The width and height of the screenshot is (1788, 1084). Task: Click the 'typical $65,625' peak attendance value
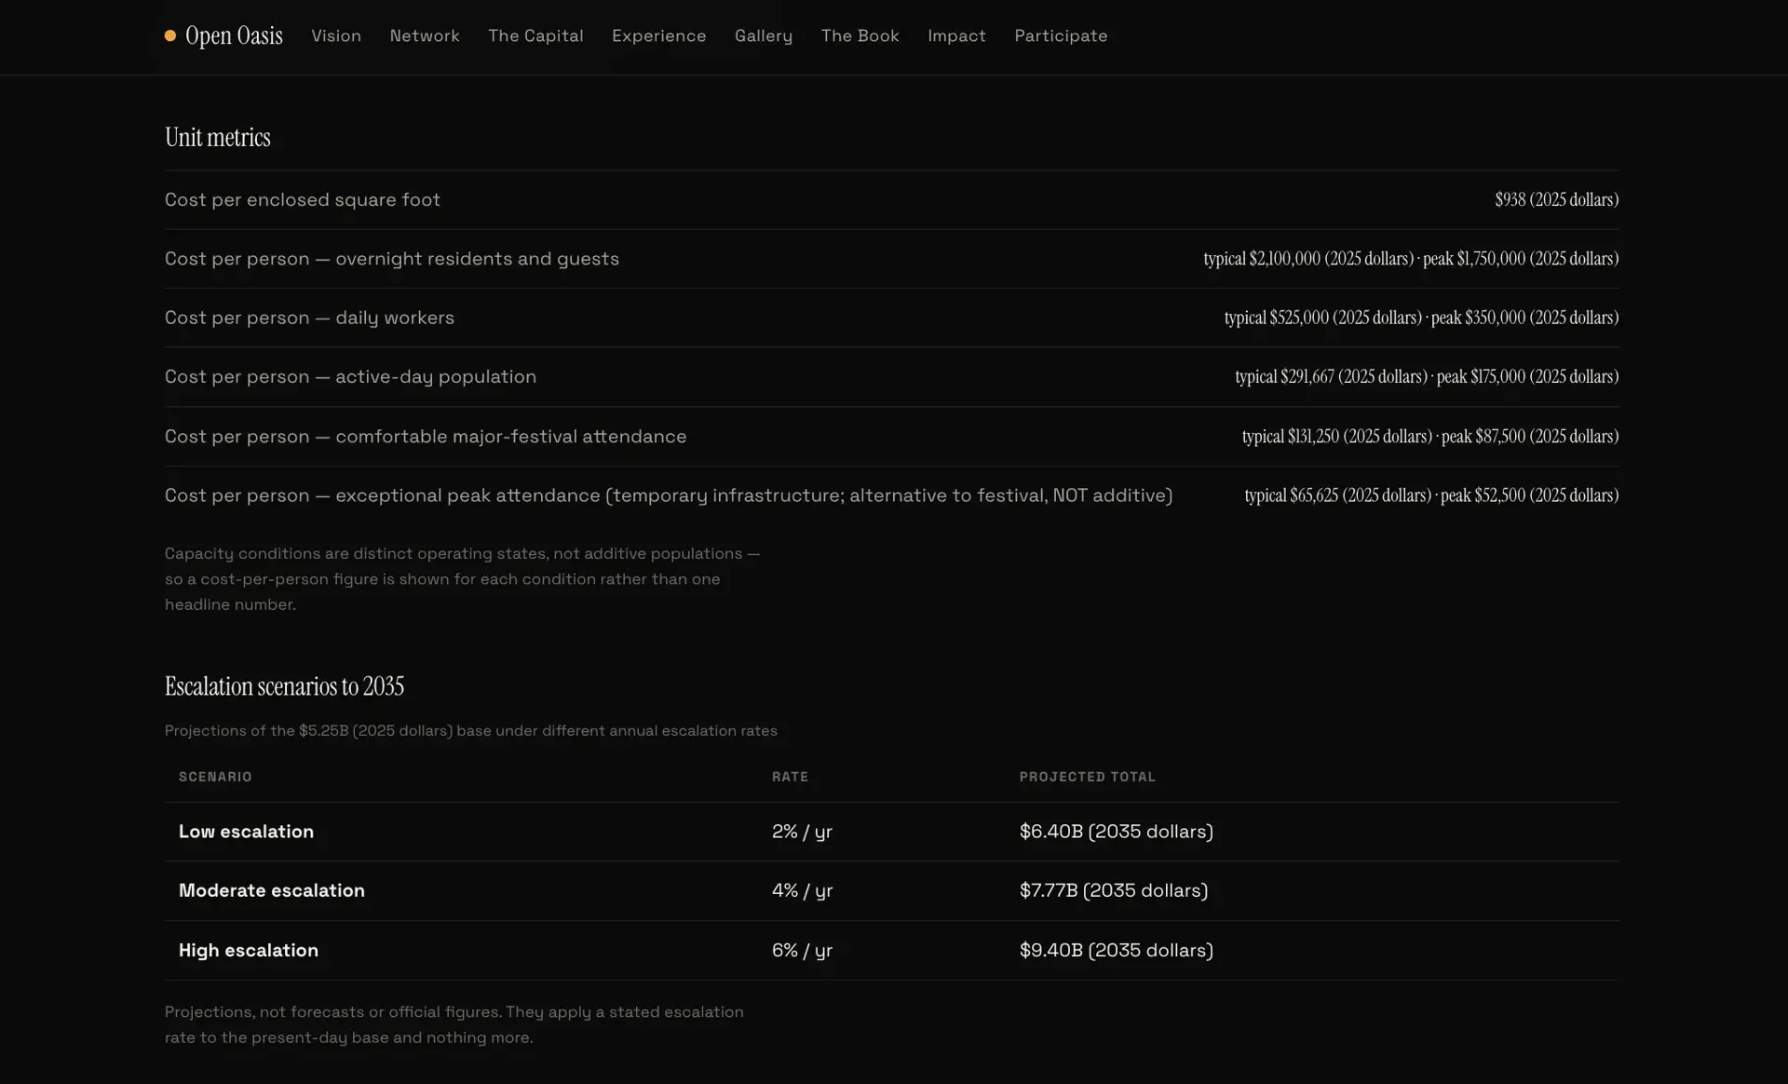pos(1431,495)
